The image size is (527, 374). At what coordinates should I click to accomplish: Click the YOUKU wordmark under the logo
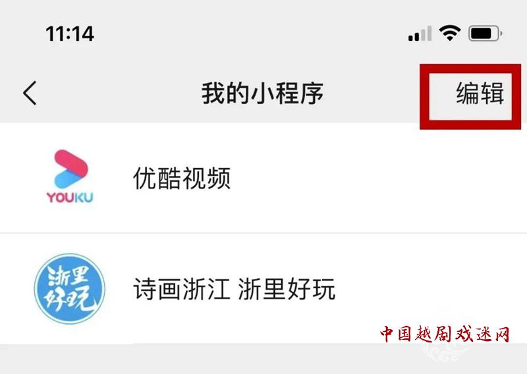70,198
